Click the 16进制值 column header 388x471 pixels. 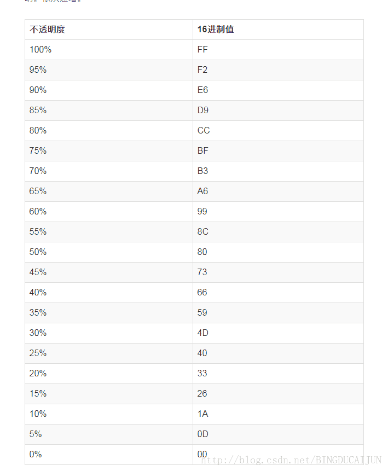point(278,30)
